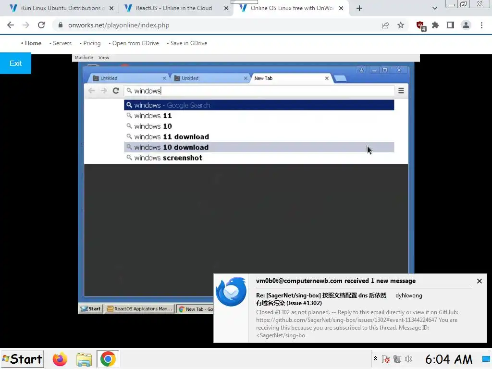Image resolution: width=492 pixels, height=369 pixels.
Task: Reload the onworks.net page
Action: tap(41, 25)
